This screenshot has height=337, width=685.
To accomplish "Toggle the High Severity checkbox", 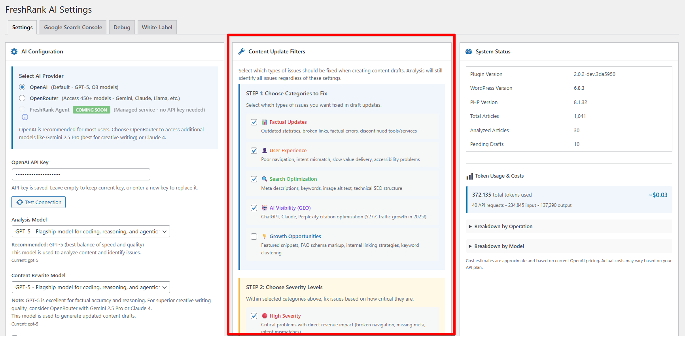I will click(254, 316).
